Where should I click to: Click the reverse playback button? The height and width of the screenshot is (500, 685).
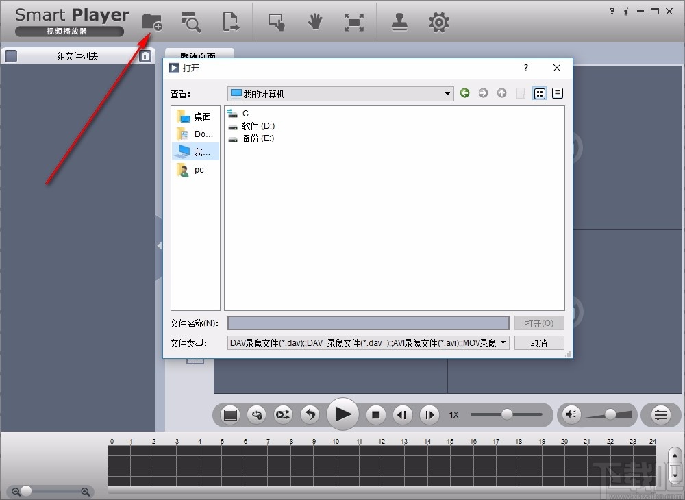[310, 414]
